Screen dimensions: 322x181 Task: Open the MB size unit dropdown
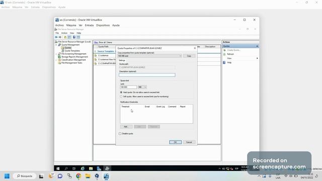click(x=142, y=87)
